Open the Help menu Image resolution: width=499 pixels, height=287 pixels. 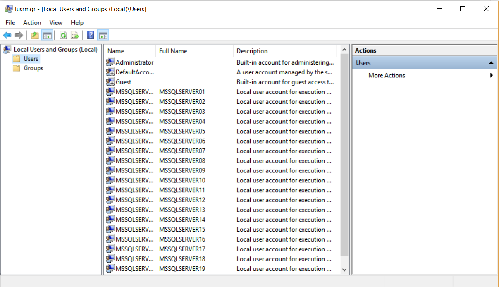[77, 23]
